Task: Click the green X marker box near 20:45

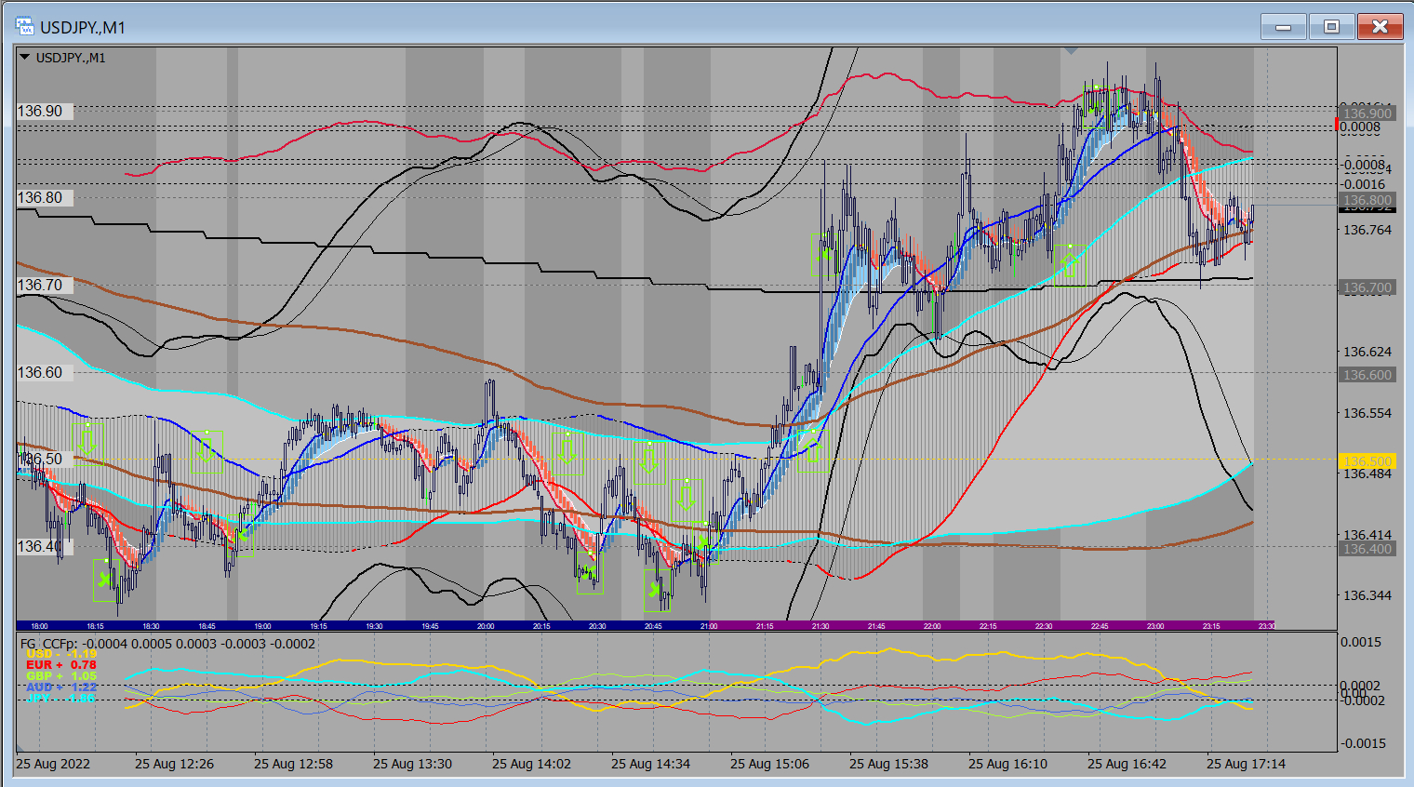Action: [x=657, y=588]
